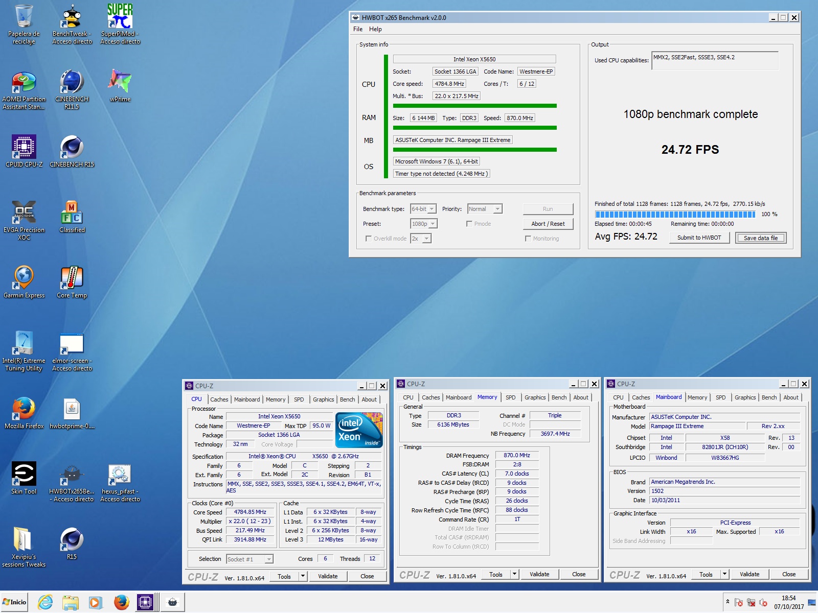
Task: Click Validate in Memory CPU-Z window
Action: (539, 574)
